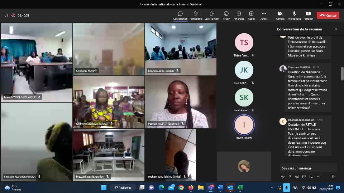
Task: Toggle the Conversation chat panel
Action: [180, 15]
